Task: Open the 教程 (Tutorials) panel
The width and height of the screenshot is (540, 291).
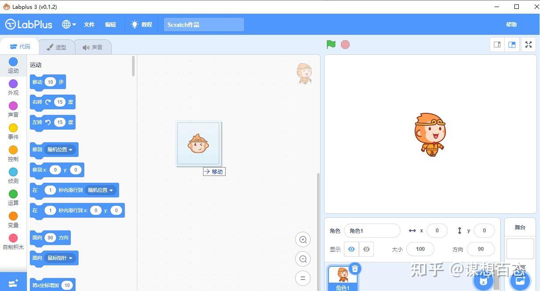Action: coord(142,24)
